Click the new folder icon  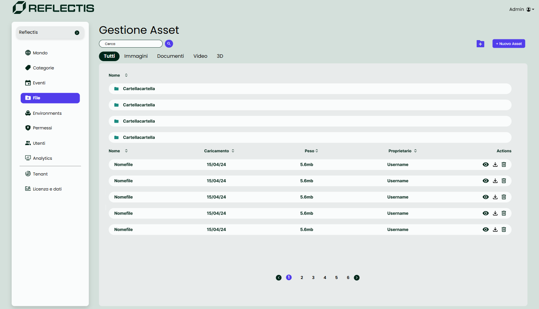pos(480,44)
